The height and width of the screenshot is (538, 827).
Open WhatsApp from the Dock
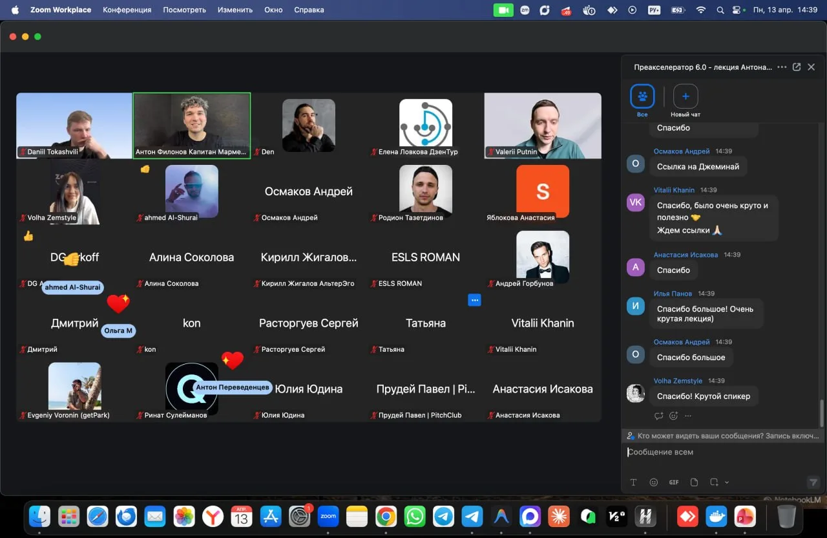pyautogui.click(x=414, y=516)
